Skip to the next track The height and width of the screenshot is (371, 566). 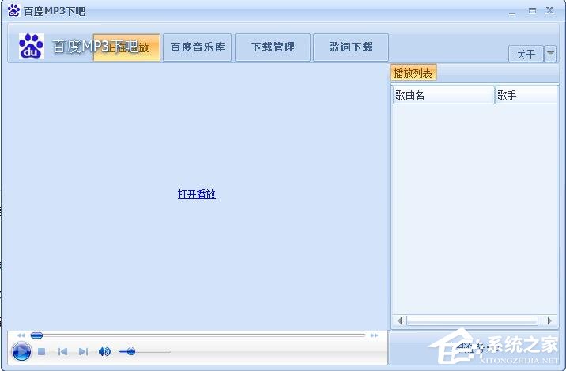click(83, 351)
